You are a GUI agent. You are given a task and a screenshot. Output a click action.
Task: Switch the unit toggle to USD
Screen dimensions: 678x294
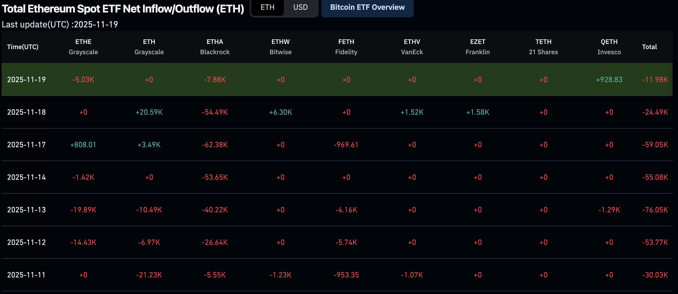pyautogui.click(x=300, y=7)
